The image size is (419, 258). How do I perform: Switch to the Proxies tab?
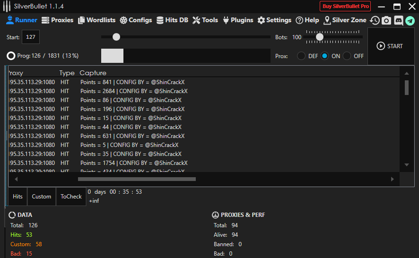[x=57, y=20]
